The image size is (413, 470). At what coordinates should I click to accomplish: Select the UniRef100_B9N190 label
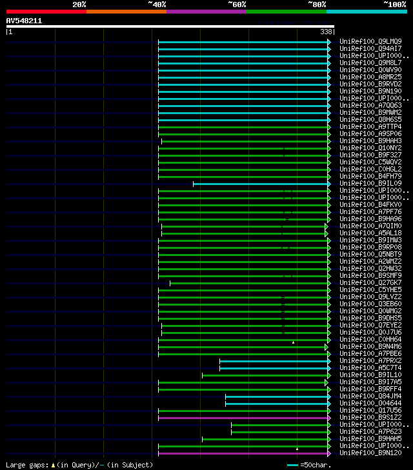coord(370,91)
